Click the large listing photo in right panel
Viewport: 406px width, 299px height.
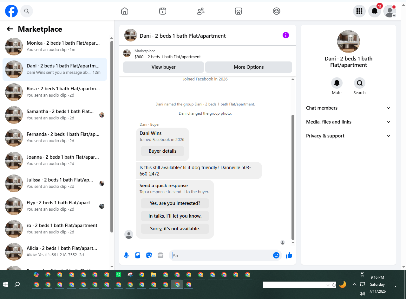[x=349, y=41]
